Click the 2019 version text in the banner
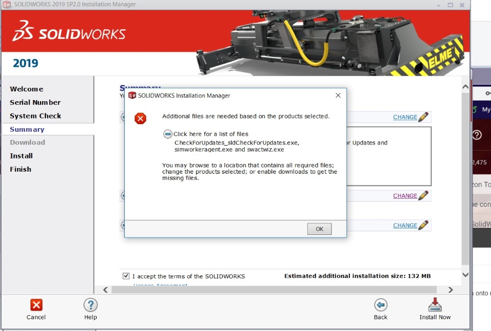 pos(26,63)
